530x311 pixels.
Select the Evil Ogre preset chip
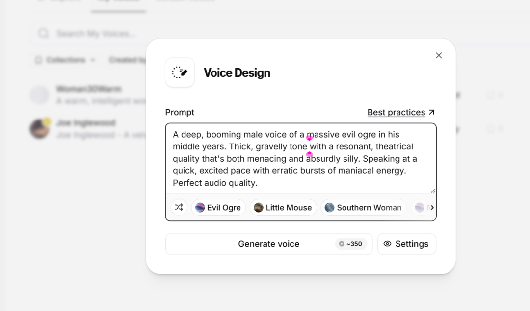click(x=218, y=208)
